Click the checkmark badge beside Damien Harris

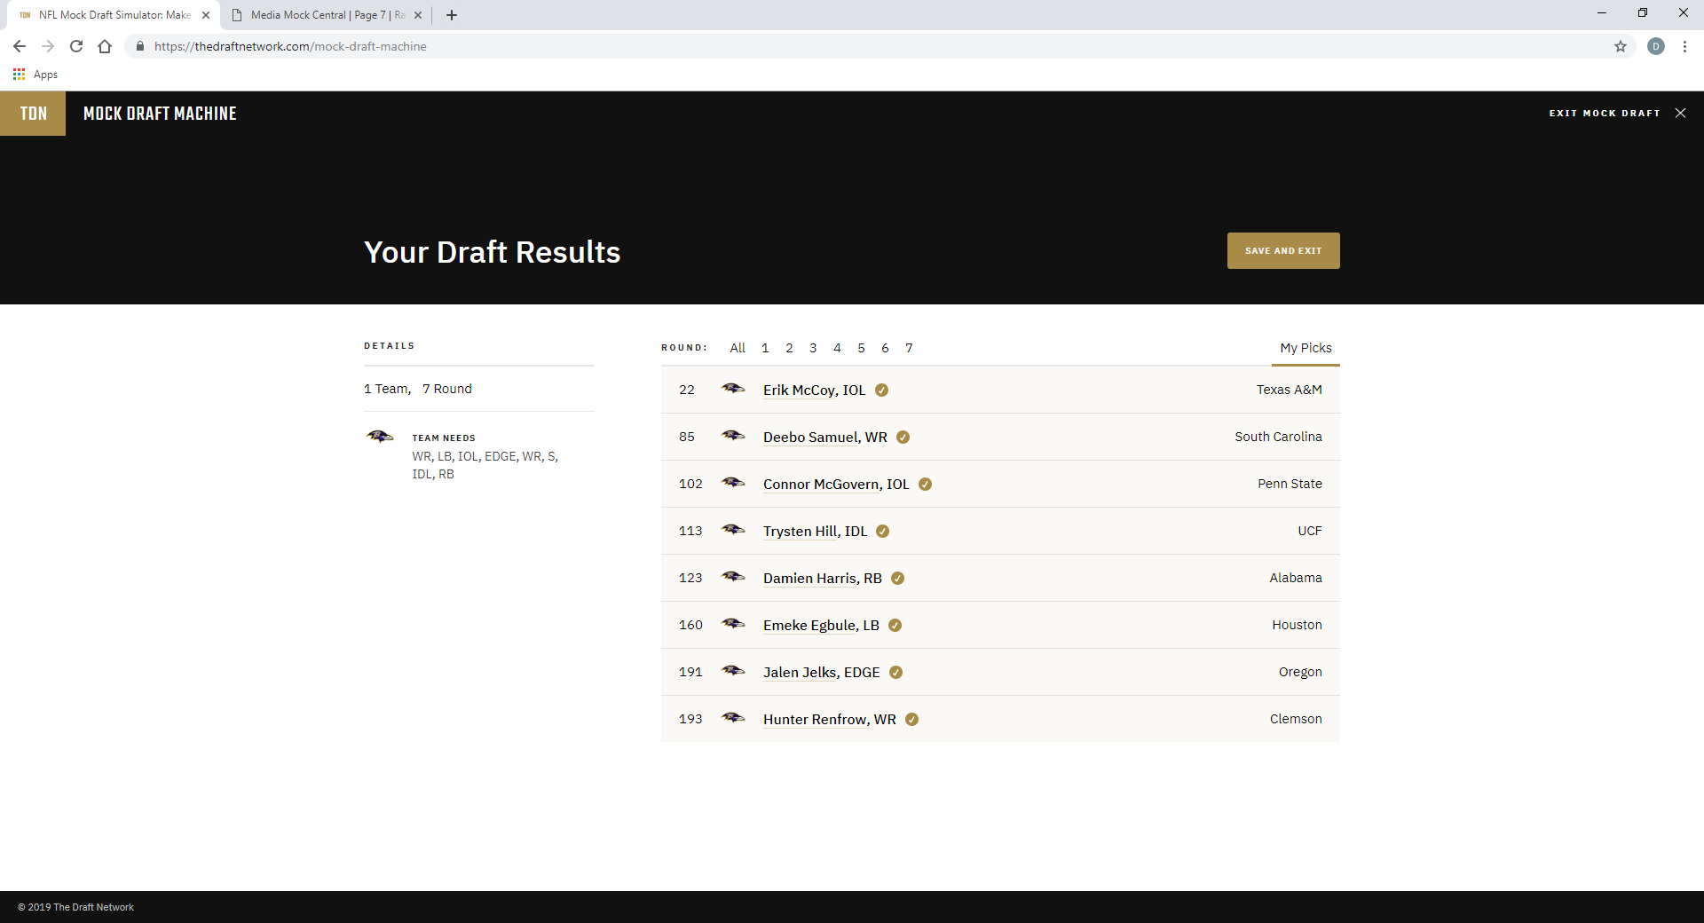(x=897, y=578)
